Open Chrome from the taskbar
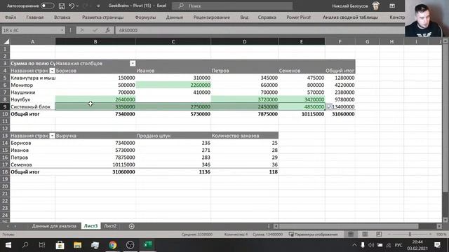Viewport: 449px width, 252px height. pyautogui.click(x=112, y=245)
